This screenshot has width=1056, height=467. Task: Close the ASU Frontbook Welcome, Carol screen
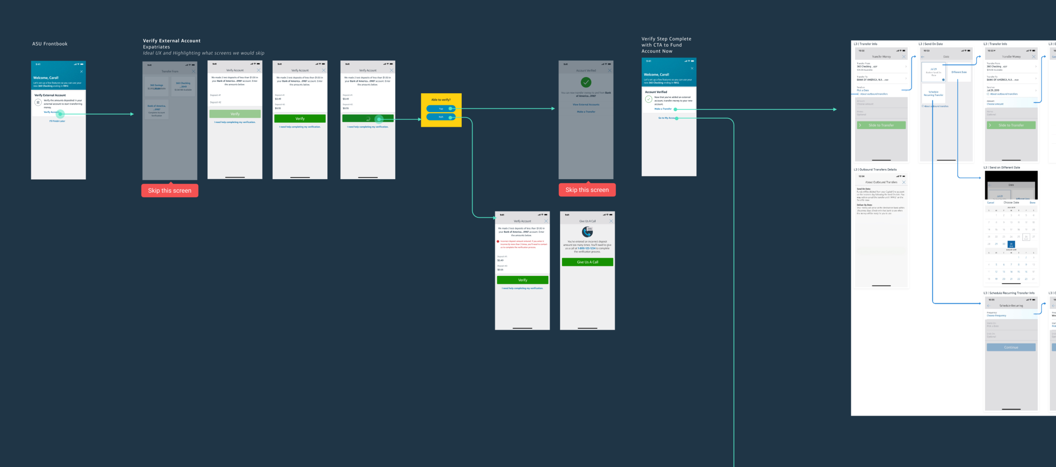pyautogui.click(x=82, y=71)
